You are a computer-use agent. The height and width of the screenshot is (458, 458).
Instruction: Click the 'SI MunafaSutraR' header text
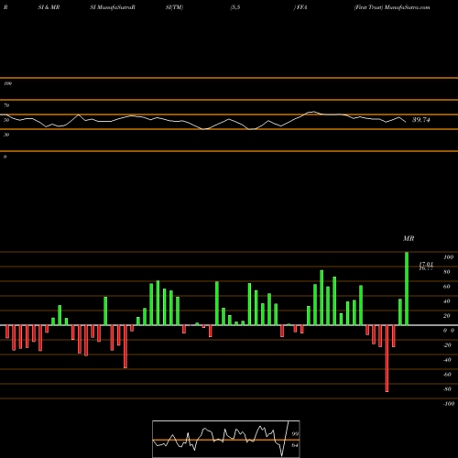coord(113,7)
